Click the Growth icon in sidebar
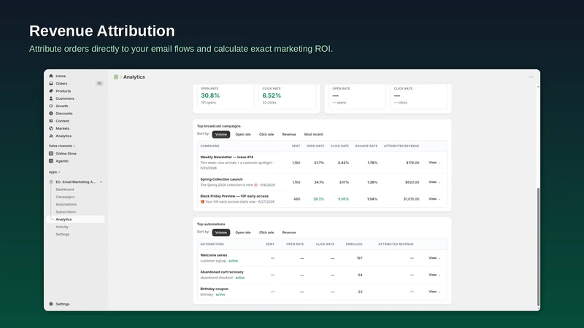 coord(51,106)
